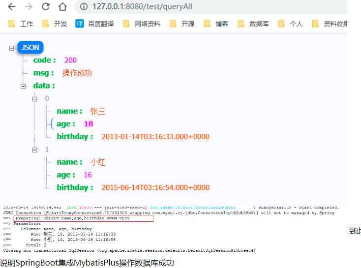The height and width of the screenshot is (268, 361).
Task: Focus the address bar showing 127.0.0.1:8080/test/queryAll
Action: coord(142,7)
